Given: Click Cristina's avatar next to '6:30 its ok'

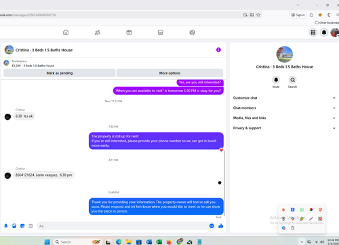Looking at the screenshot, I should pos(7,117).
